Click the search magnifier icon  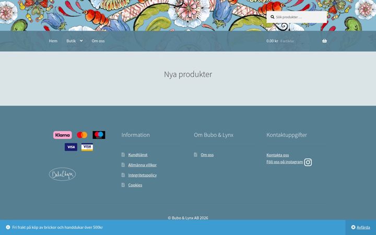(273, 17)
